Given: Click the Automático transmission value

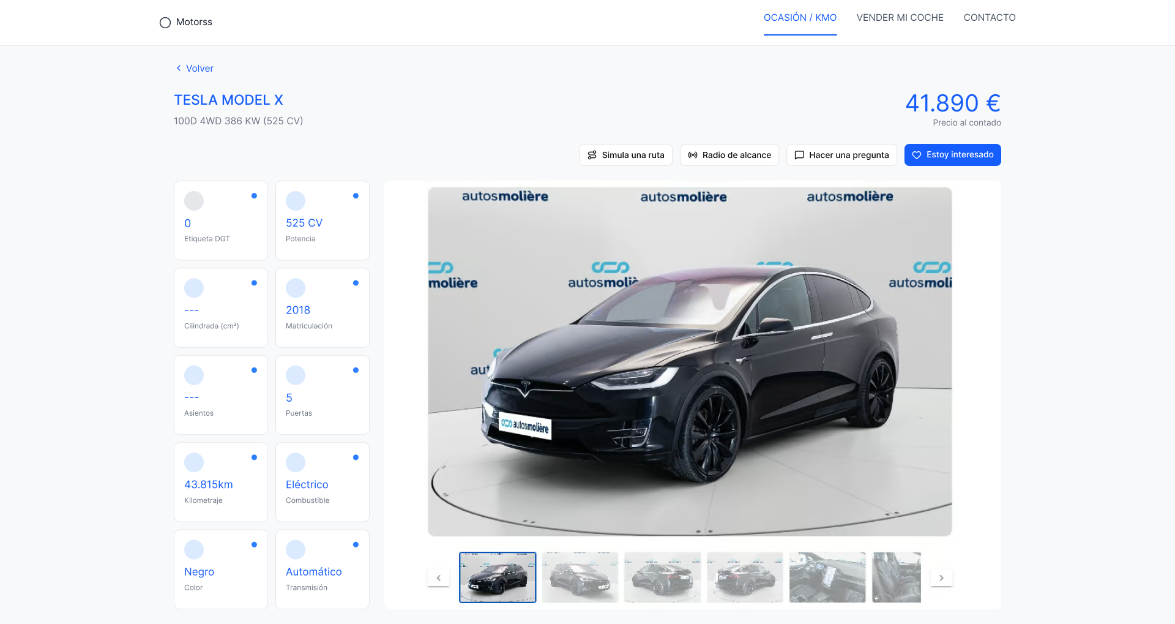Looking at the screenshot, I should (x=314, y=572).
